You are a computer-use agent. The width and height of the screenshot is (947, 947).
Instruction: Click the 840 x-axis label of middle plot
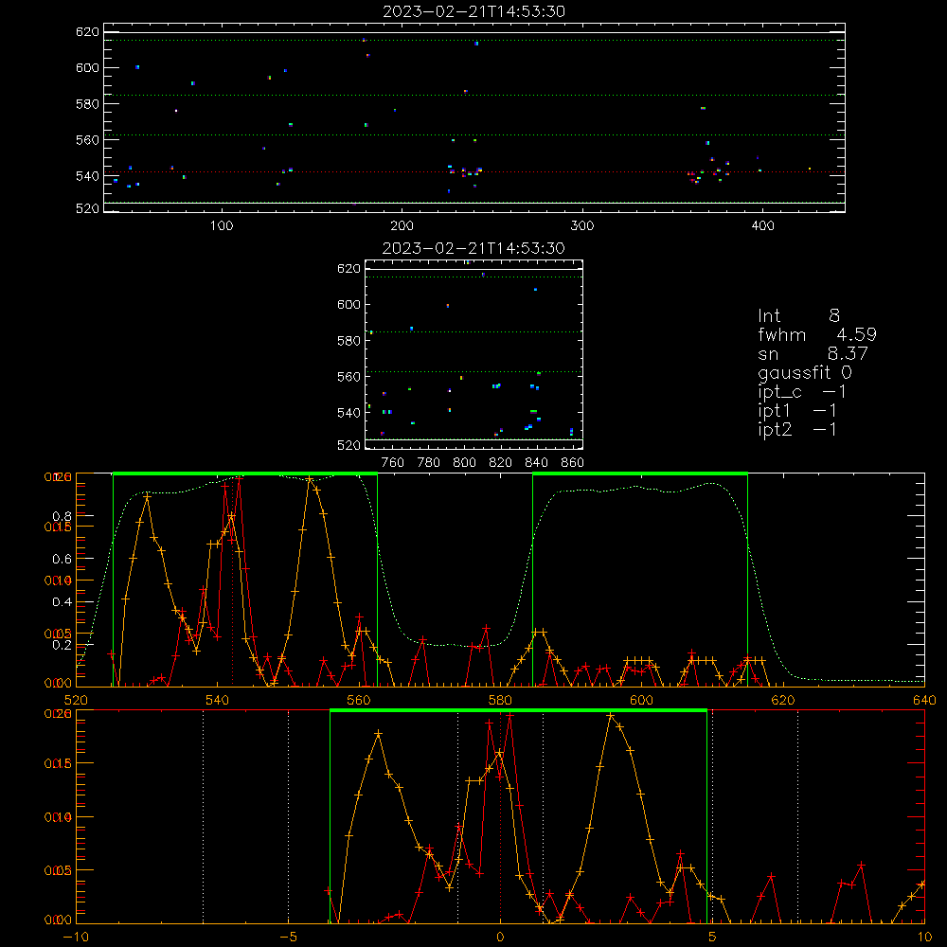coord(536,463)
